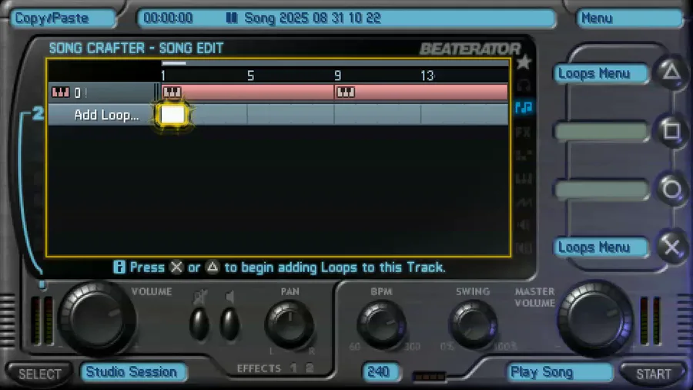Adjust the MASTER VOLUME knob
This screenshot has height=390, width=693.
coord(595,318)
